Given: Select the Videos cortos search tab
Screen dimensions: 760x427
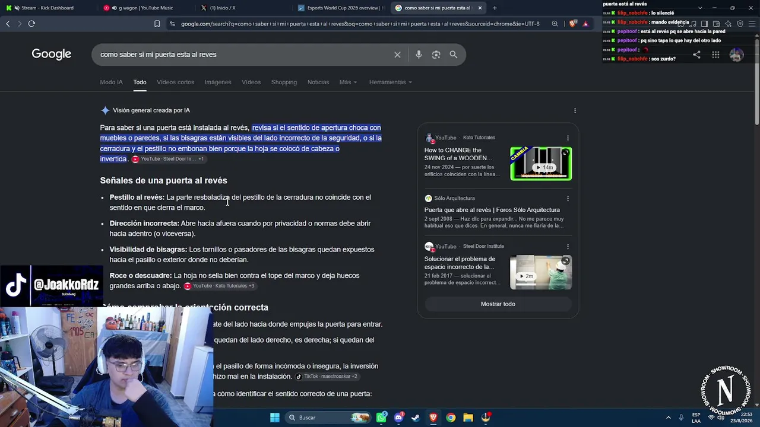Looking at the screenshot, I should pyautogui.click(x=175, y=82).
